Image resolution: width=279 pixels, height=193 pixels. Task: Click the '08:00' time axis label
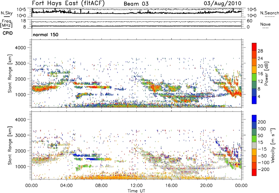point(101,186)
